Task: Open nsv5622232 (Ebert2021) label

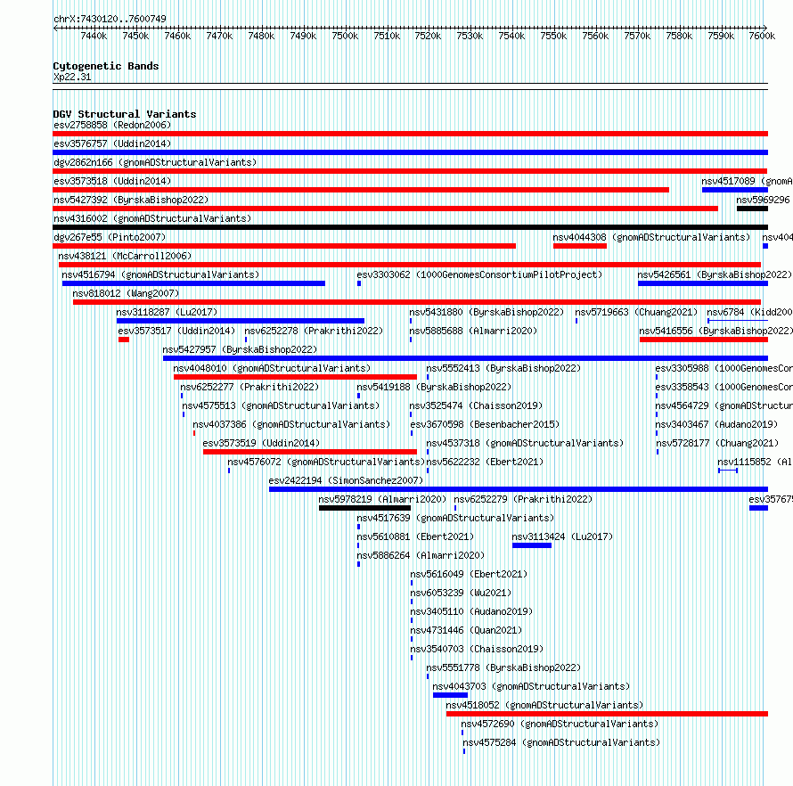Action: pyautogui.click(x=485, y=462)
